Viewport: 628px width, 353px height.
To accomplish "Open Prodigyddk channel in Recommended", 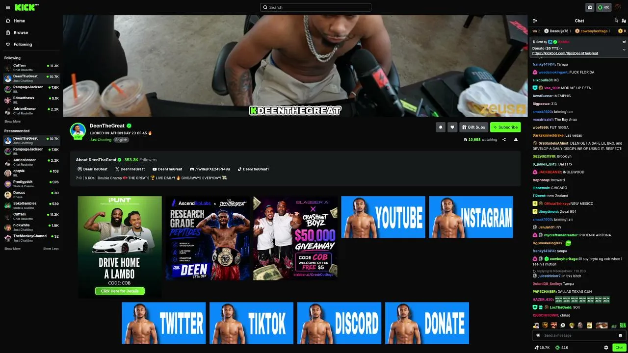I will coord(31,184).
